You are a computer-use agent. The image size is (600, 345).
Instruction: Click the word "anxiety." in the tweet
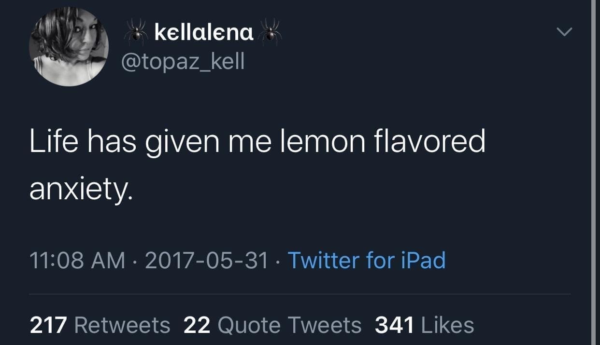point(81,190)
